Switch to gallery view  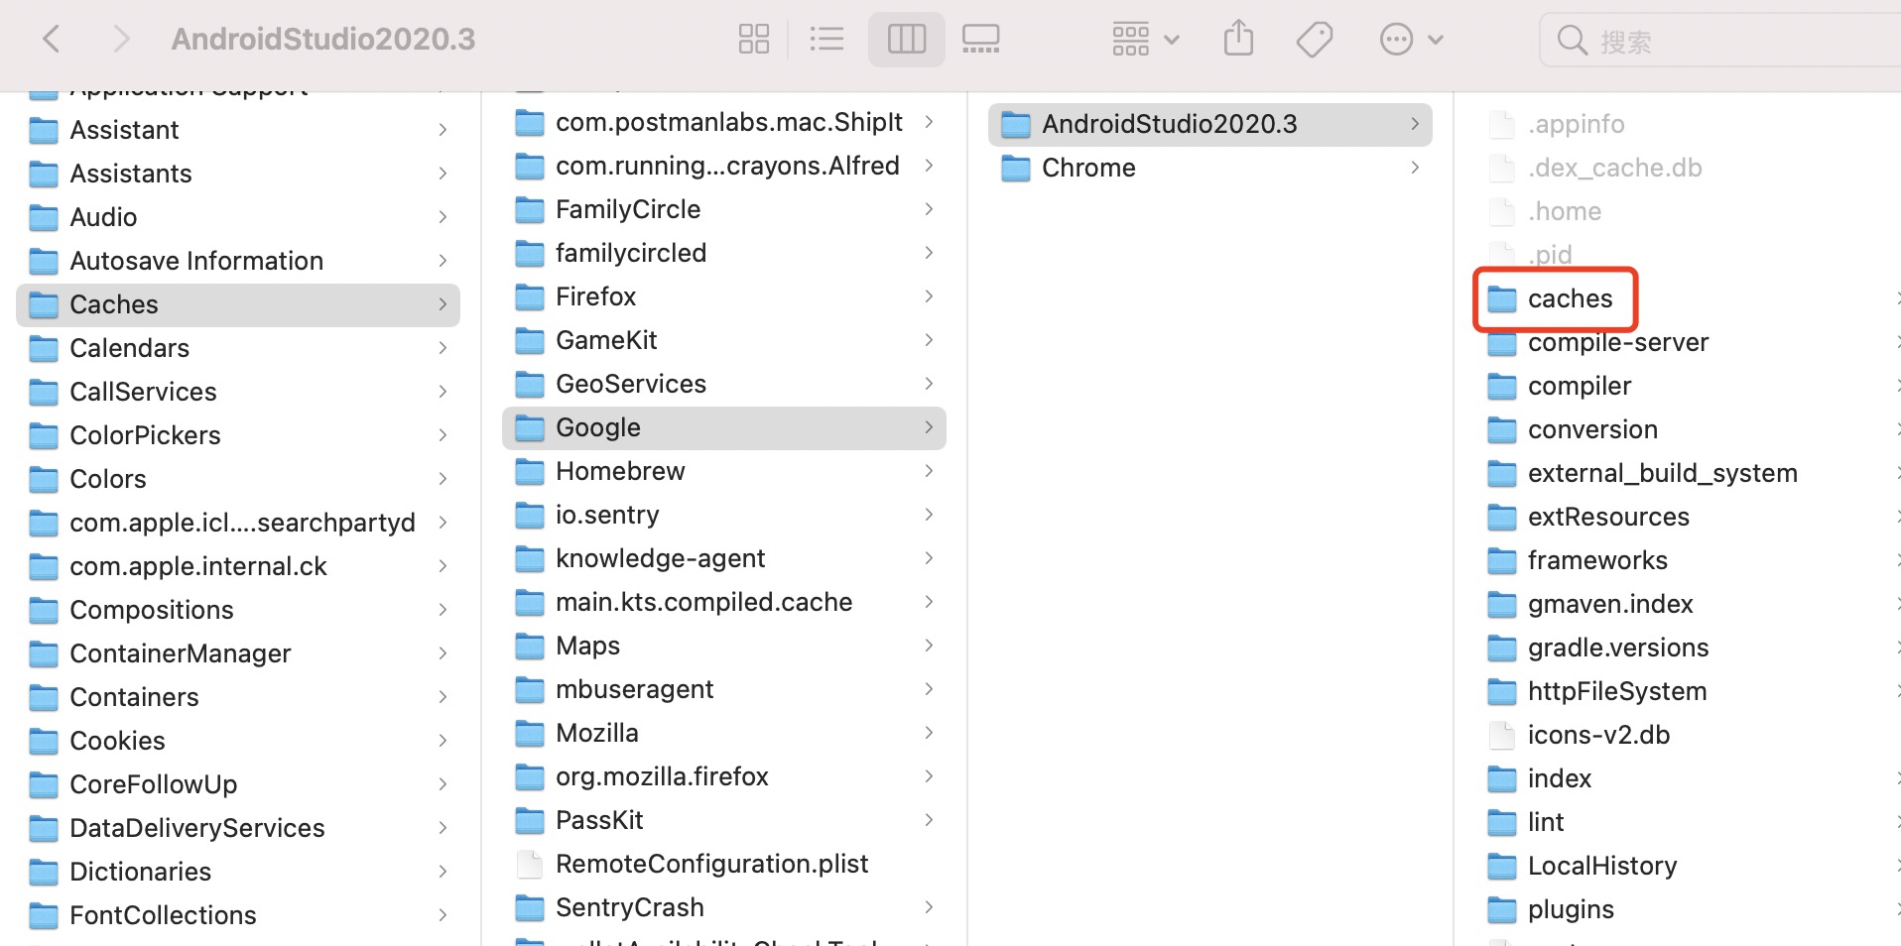(x=980, y=40)
